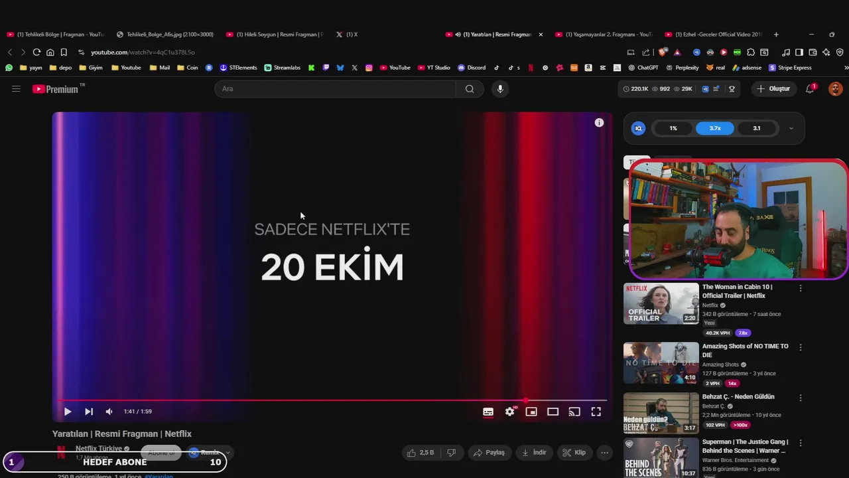Image resolution: width=849 pixels, height=478 pixels.
Task: Open the Youtube bookmarks folder
Action: [126, 68]
